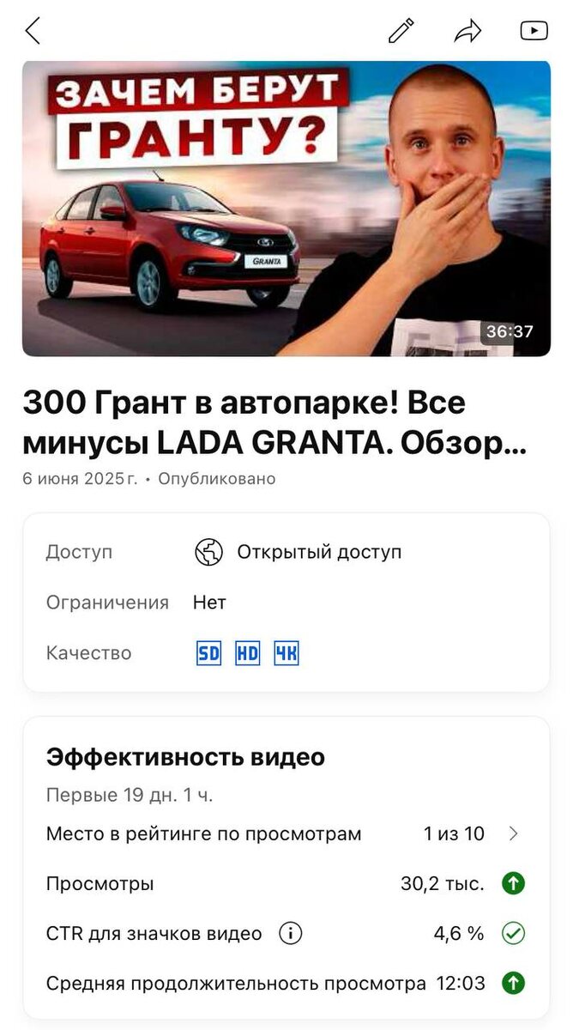The width and height of the screenshot is (573, 1030).
Task: Click the globe icon next to Открытый доступ
Action: (x=208, y=552)
